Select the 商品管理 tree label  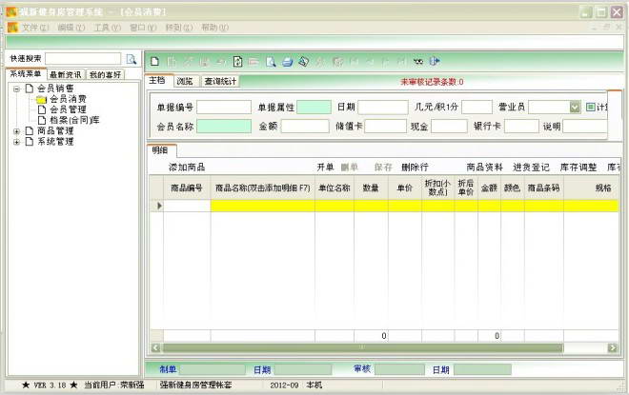[x=55, y=131]
